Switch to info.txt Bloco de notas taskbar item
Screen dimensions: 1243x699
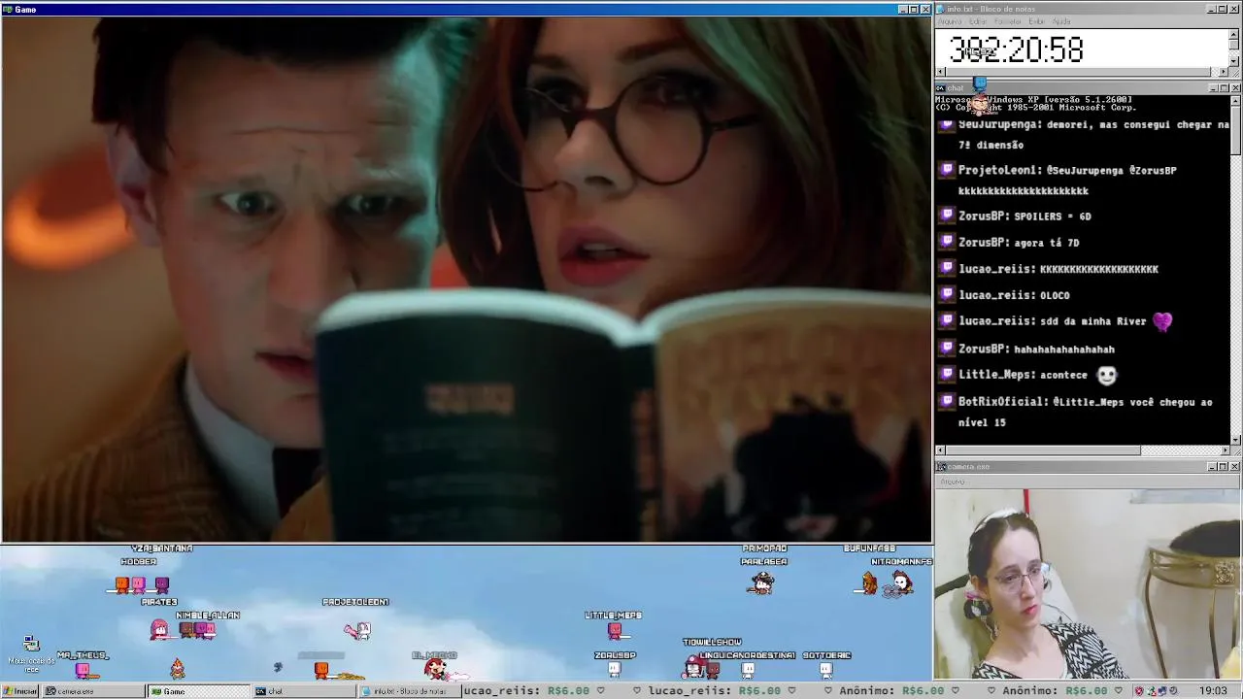click(x=408, y=691)
